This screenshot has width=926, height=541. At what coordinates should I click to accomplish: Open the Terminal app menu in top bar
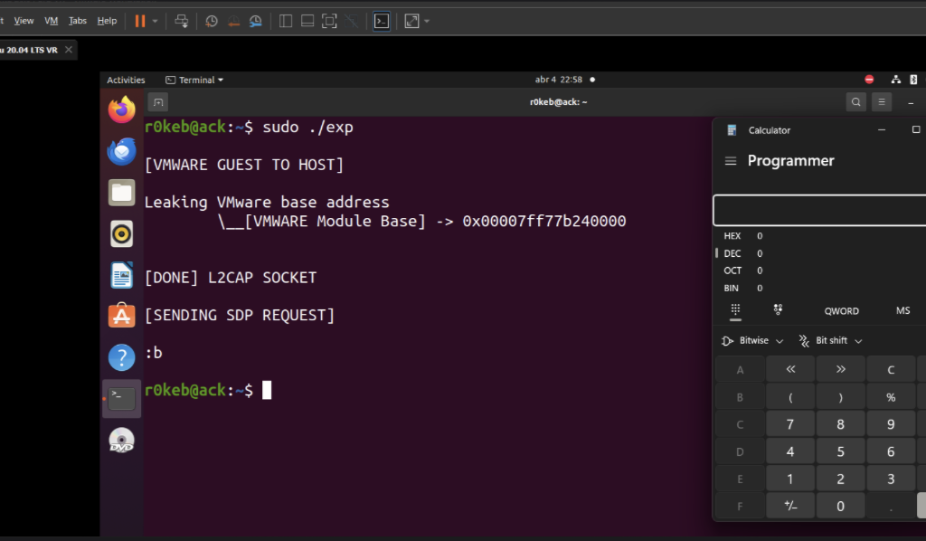tap(194, 80)
